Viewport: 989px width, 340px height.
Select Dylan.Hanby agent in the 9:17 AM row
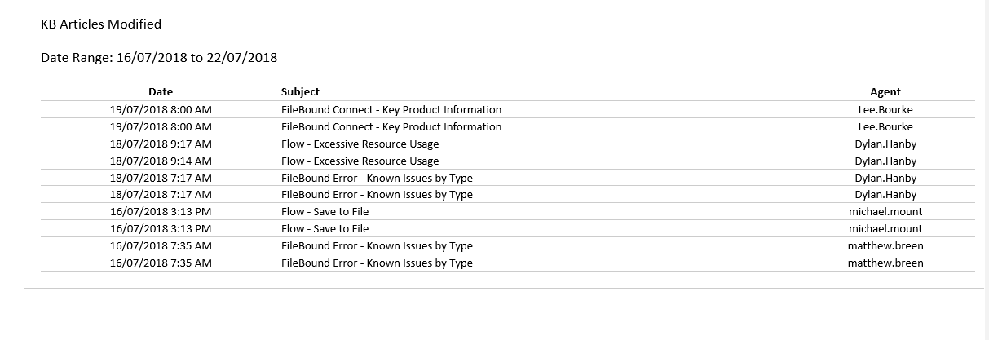coord(885,144)
